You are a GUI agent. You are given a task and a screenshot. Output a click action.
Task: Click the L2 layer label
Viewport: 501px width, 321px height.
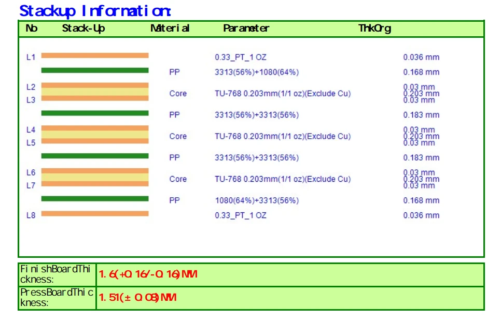pyautogui.click(x=31, y=87)
